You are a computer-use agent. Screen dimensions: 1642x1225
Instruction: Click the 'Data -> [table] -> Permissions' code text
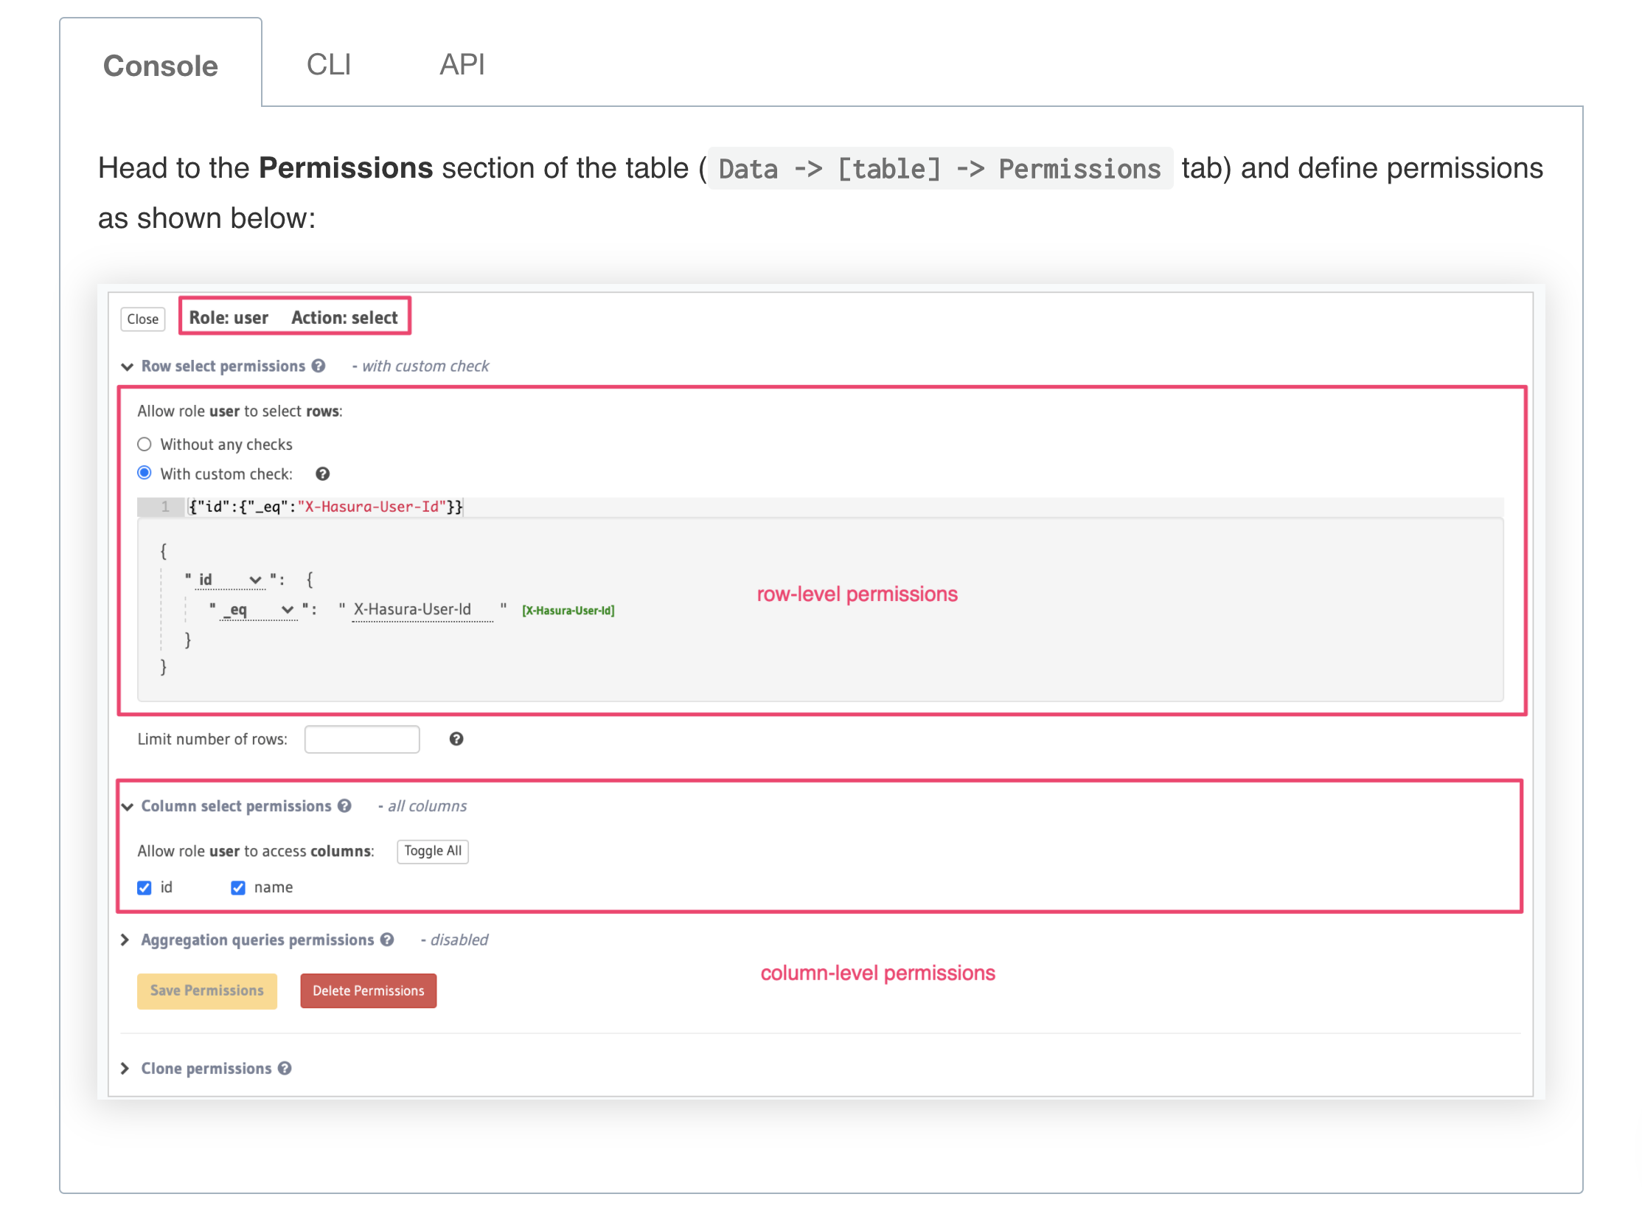[939, 168]
